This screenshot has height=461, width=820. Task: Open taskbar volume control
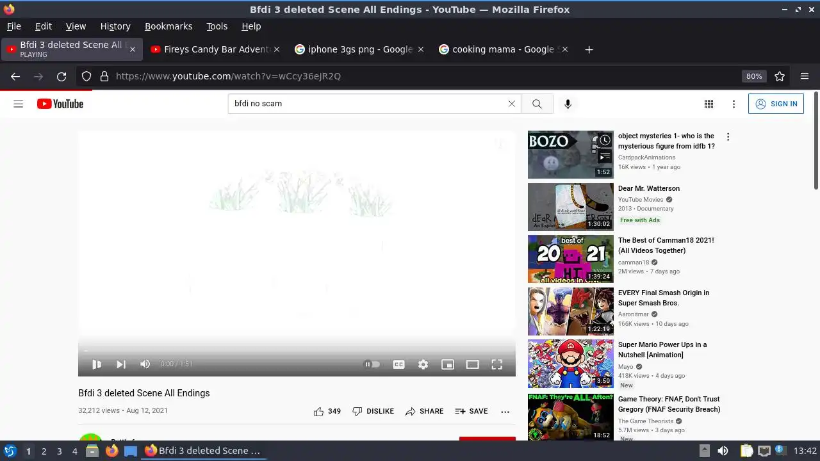pyautogui.click(x=723, y=451)
